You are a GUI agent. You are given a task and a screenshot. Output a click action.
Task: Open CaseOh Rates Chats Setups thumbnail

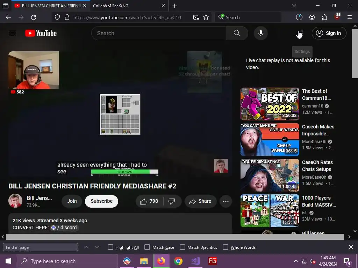pos(270,175)
